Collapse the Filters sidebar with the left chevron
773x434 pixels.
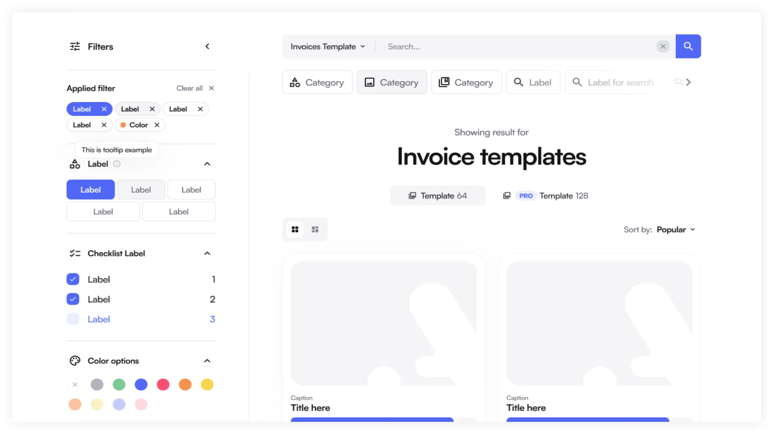point(207,46)
